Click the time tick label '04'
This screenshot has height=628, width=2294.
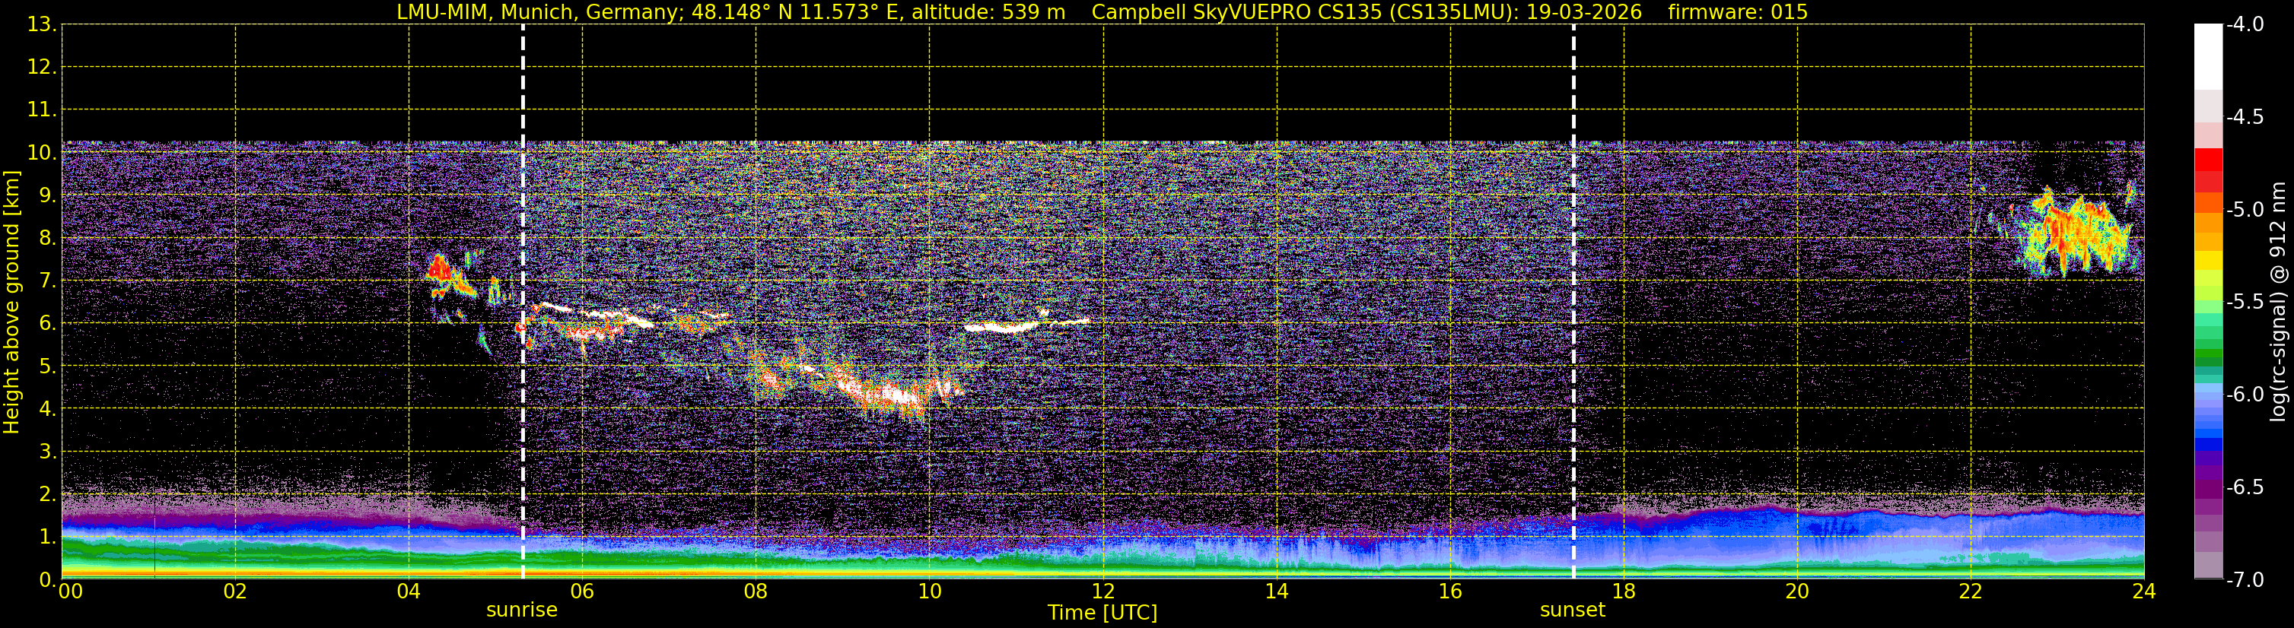point(408,592)
